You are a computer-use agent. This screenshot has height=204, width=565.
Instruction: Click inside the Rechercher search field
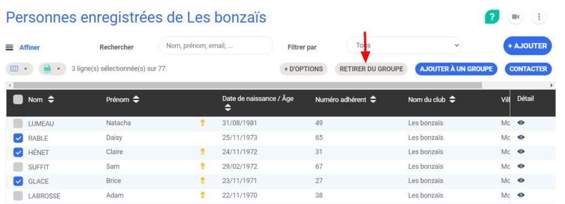click(216, 46)
